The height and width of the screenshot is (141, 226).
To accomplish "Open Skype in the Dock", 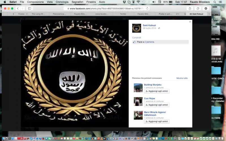I will coord(31,138).
